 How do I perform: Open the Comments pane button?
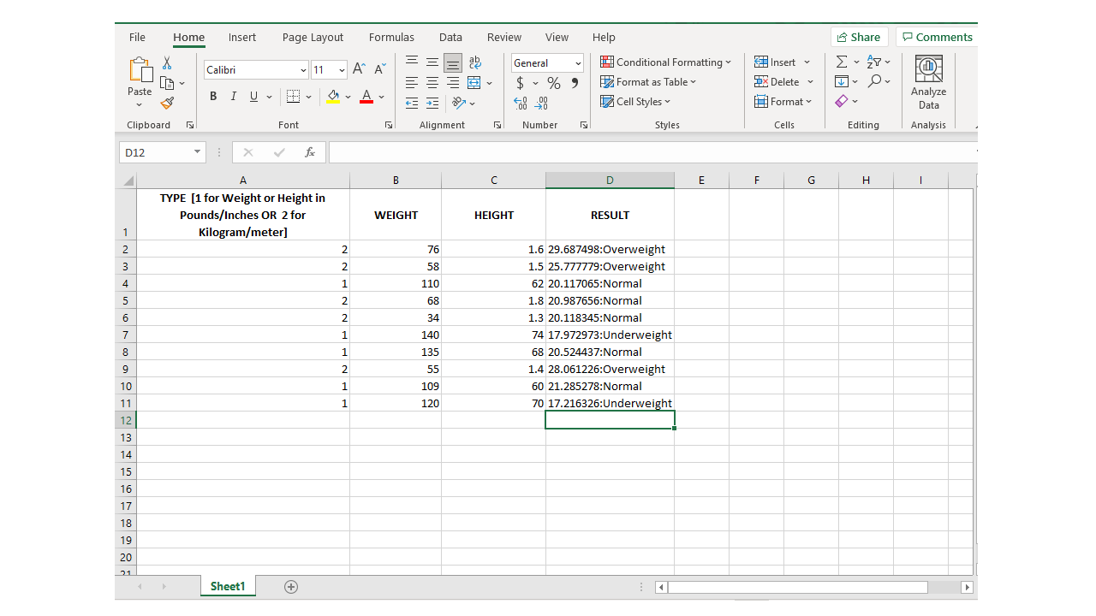tap(936, 37)
